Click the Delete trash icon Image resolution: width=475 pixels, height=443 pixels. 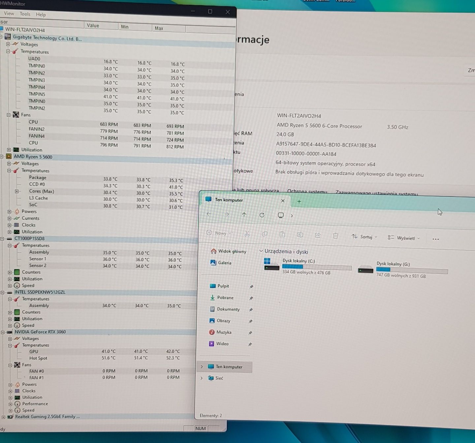point(335,236)
